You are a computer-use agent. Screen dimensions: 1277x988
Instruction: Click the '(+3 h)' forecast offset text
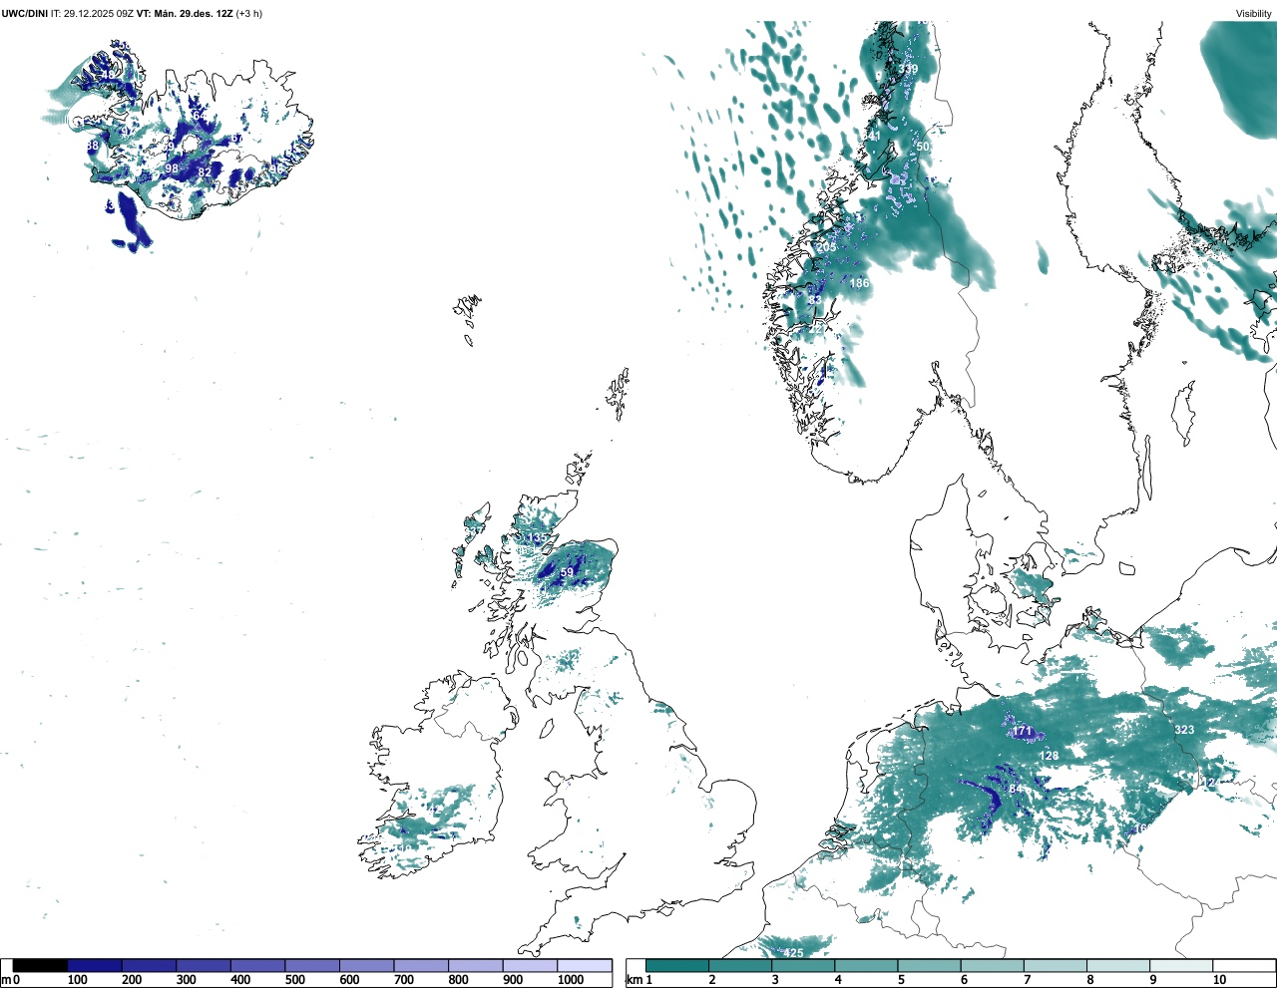tap(248, 13)
